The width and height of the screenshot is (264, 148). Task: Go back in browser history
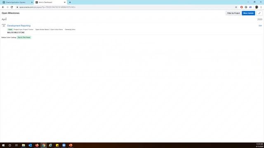3,7
